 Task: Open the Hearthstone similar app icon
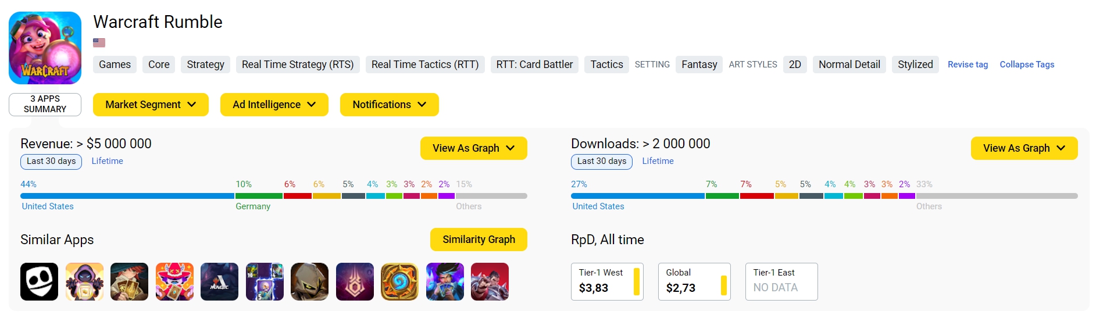(x=399, y=282)
